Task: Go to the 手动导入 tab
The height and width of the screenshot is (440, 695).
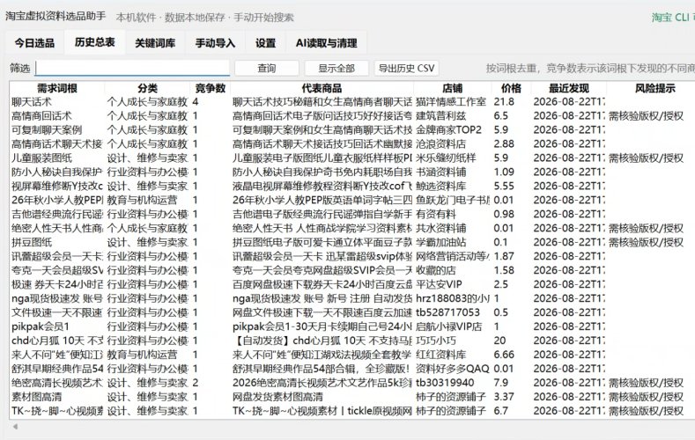Action: [x=216, y=43]
